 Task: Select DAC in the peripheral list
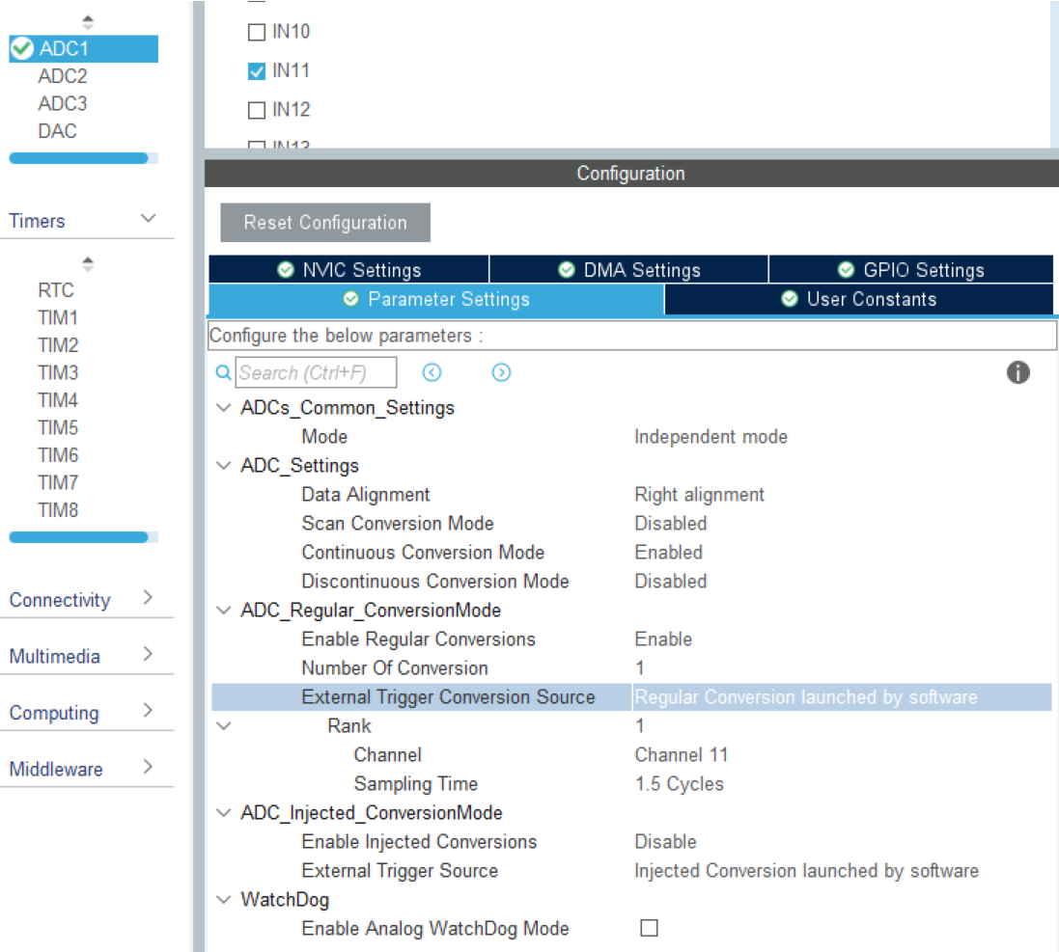point(57,131)
